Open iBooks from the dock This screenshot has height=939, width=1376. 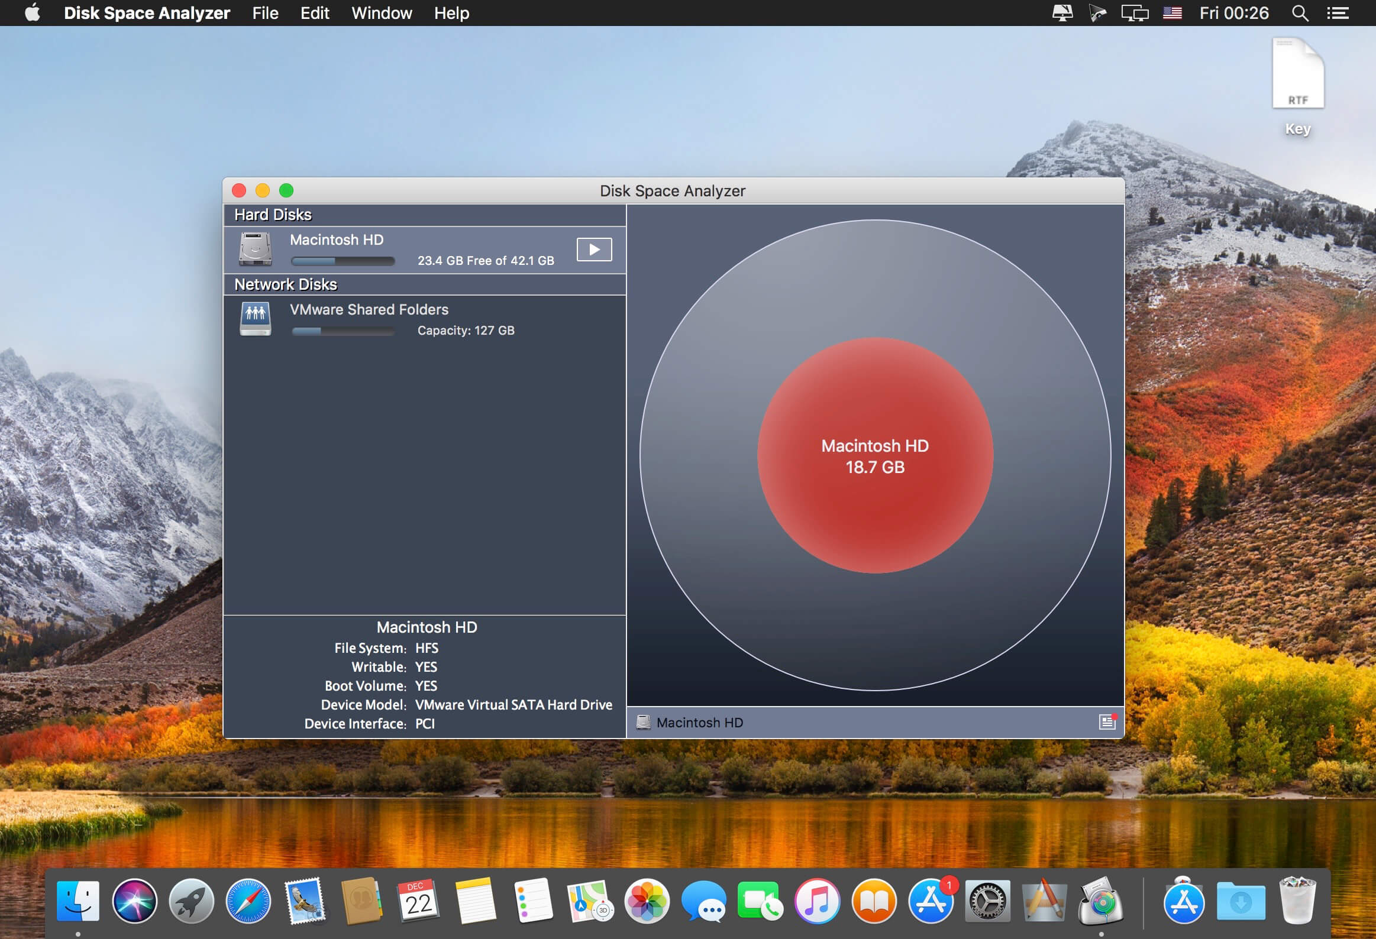pos(874,901)
